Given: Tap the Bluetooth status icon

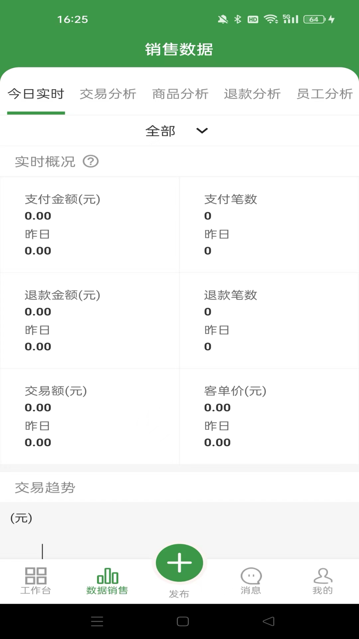Looking at the screenshot, I should (237, 19).
